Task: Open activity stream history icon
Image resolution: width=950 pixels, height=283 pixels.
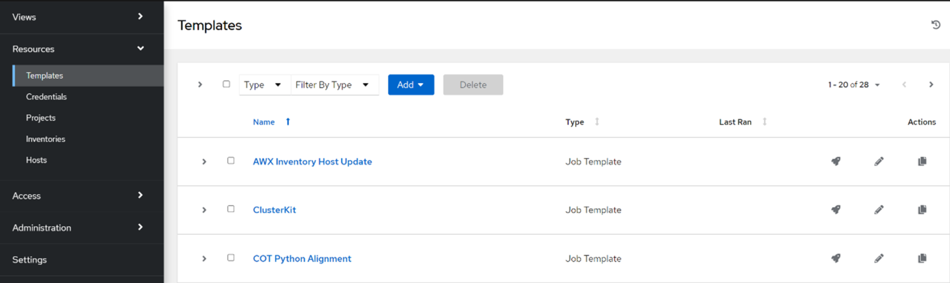Action: tap(935, 25)
